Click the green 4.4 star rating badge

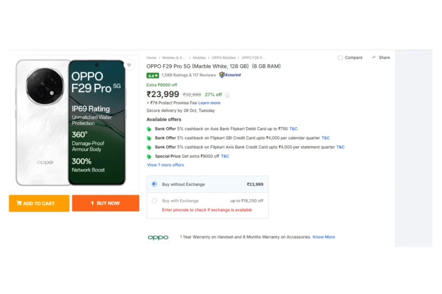point(153,75)
